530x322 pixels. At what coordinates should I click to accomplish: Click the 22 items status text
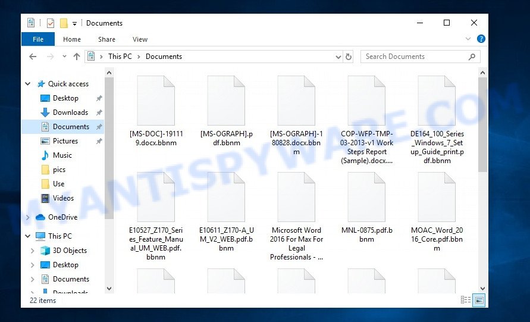[x=43, y=301]
